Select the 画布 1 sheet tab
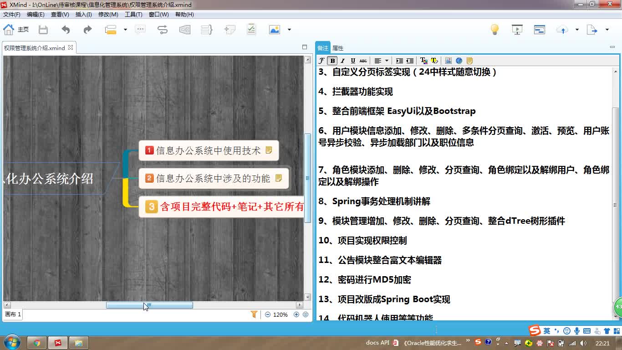This screenshot has height=350, width=622. 13,314
